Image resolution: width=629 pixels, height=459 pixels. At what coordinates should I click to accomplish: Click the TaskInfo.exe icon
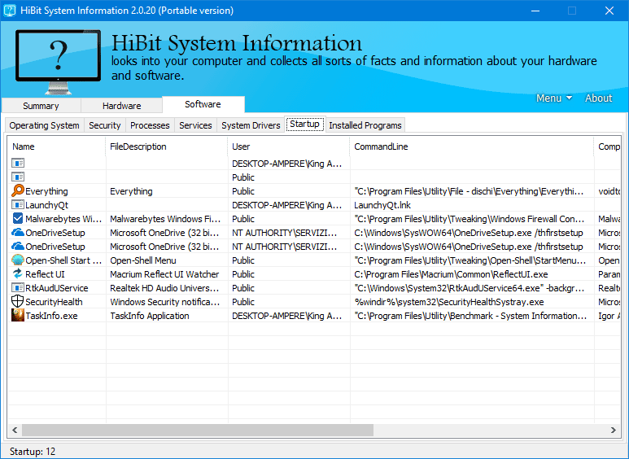[18, 316]
